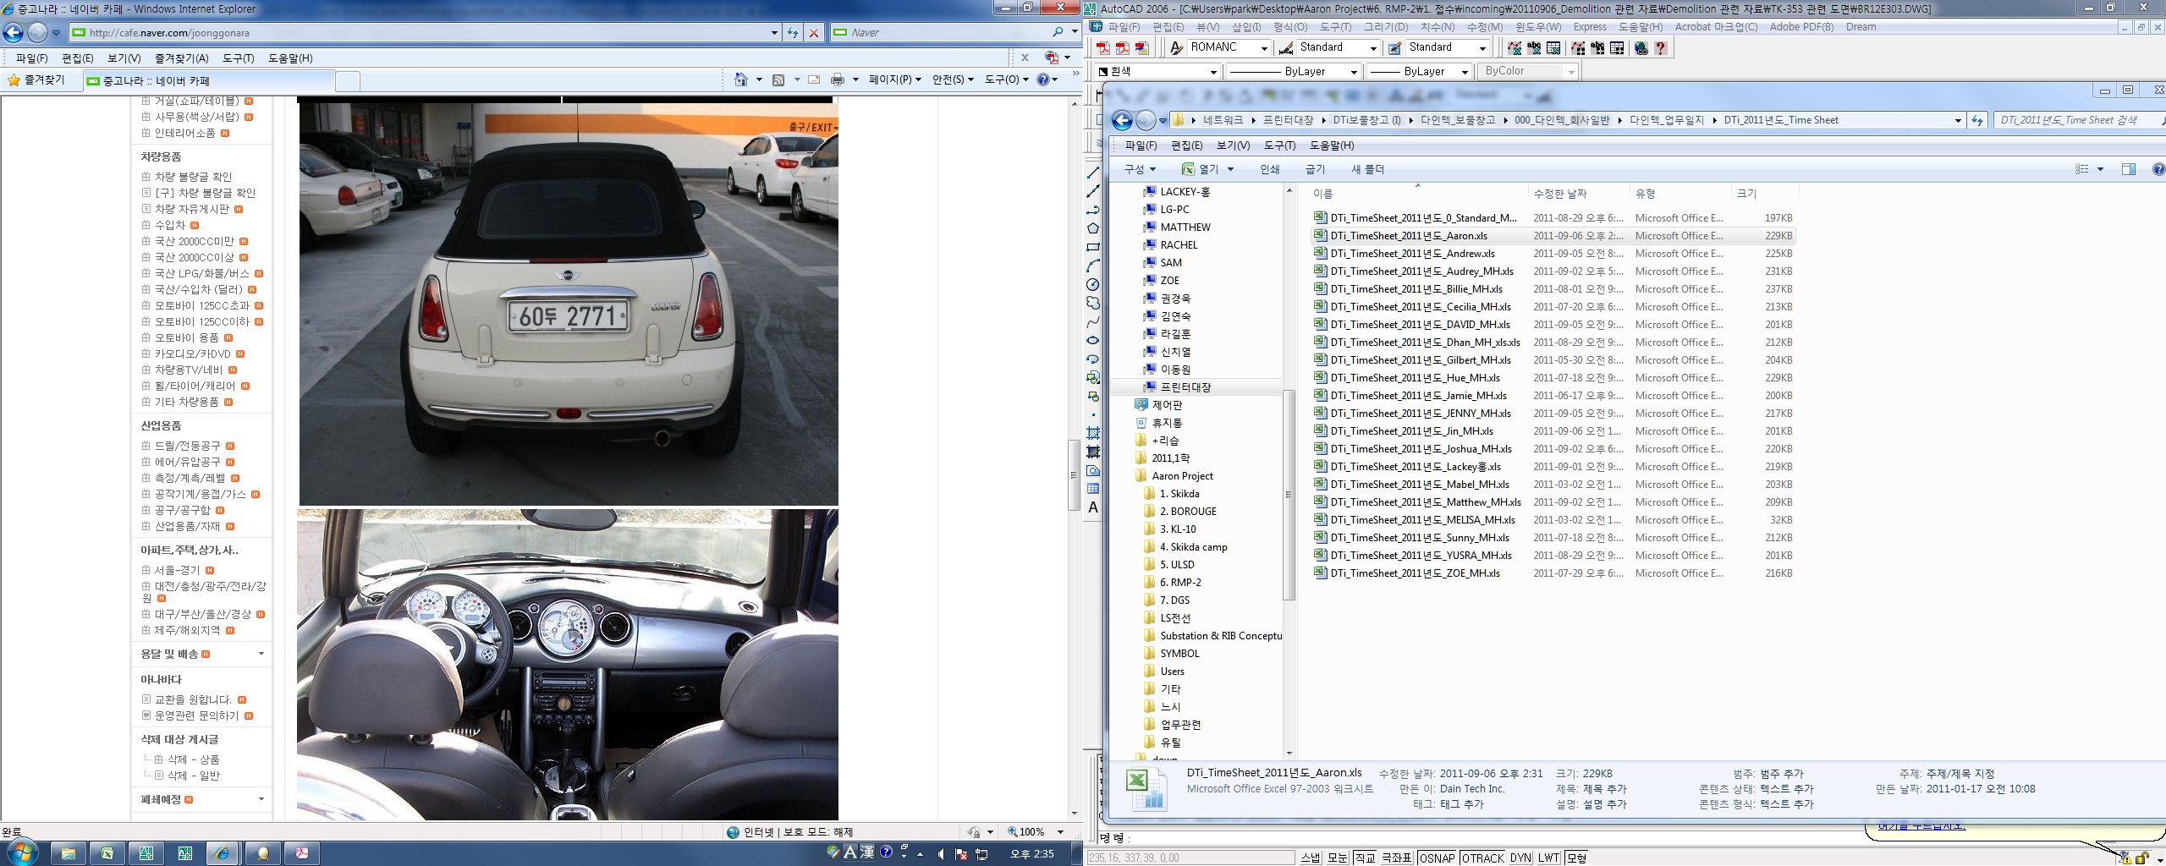2166x866 pixels.
Task: Click the Internet Explorer feeds icon
Action: 778,79
